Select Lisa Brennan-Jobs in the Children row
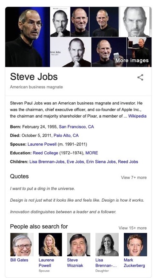The image size is (160, 278). pyautogui.click(x=47, y=162)
